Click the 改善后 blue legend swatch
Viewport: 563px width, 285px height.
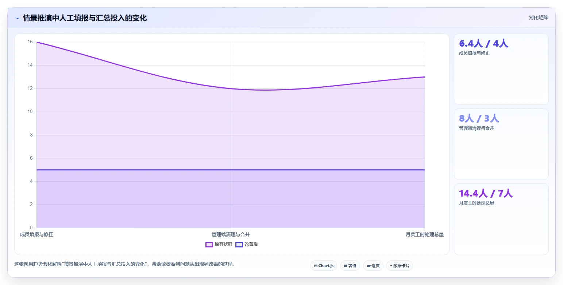click(x=239, y=244)
